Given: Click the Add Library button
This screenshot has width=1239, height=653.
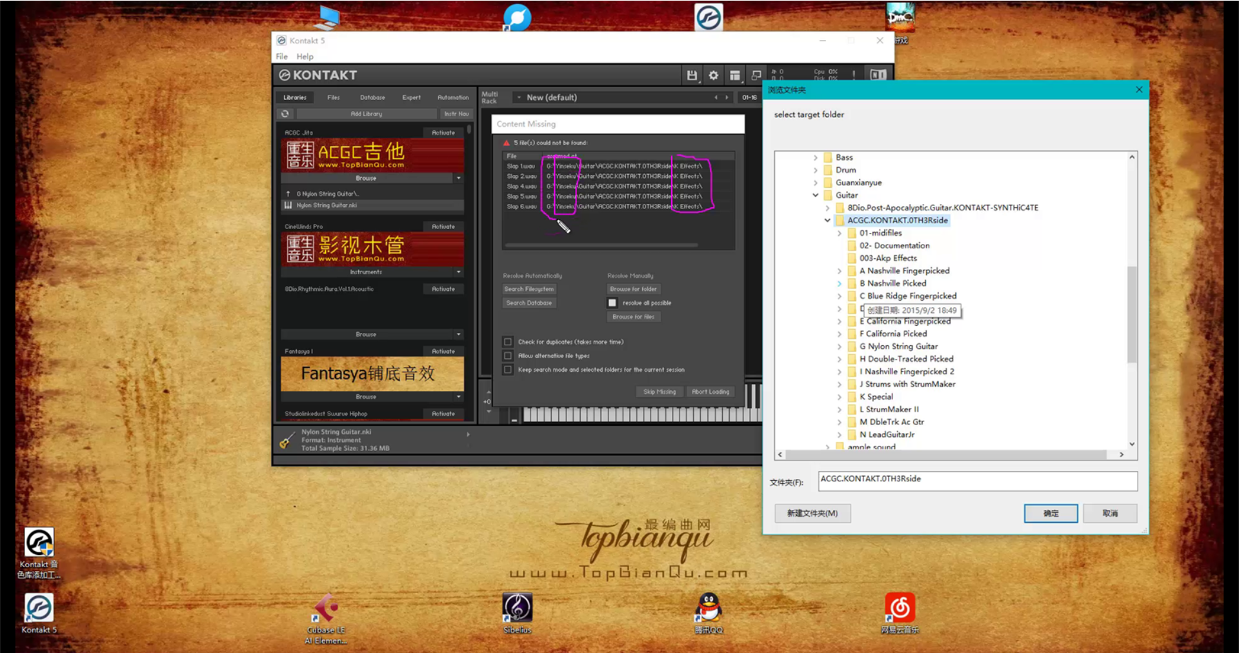Looking at the screenshot, I should [367, 114].
